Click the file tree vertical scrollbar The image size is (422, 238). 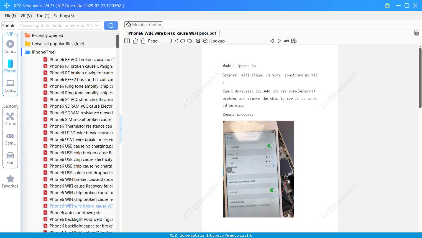coord(117,42)
